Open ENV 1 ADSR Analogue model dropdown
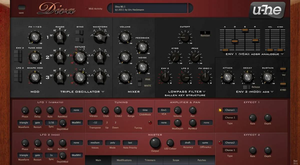This screenshot has width=300, height=165. 282,54
